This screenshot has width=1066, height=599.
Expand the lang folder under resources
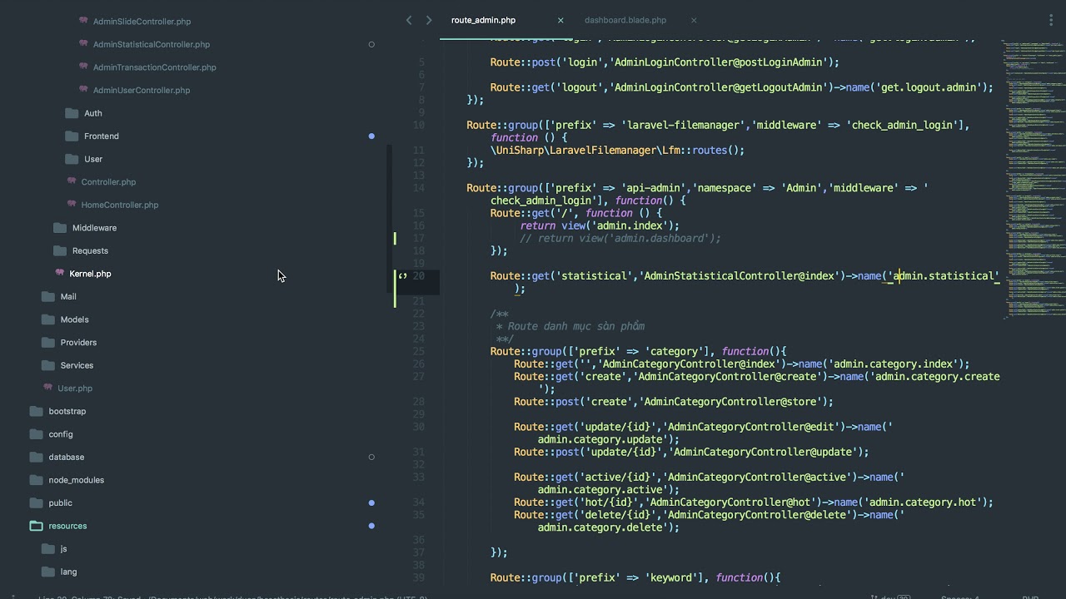[x=68, y=572]
